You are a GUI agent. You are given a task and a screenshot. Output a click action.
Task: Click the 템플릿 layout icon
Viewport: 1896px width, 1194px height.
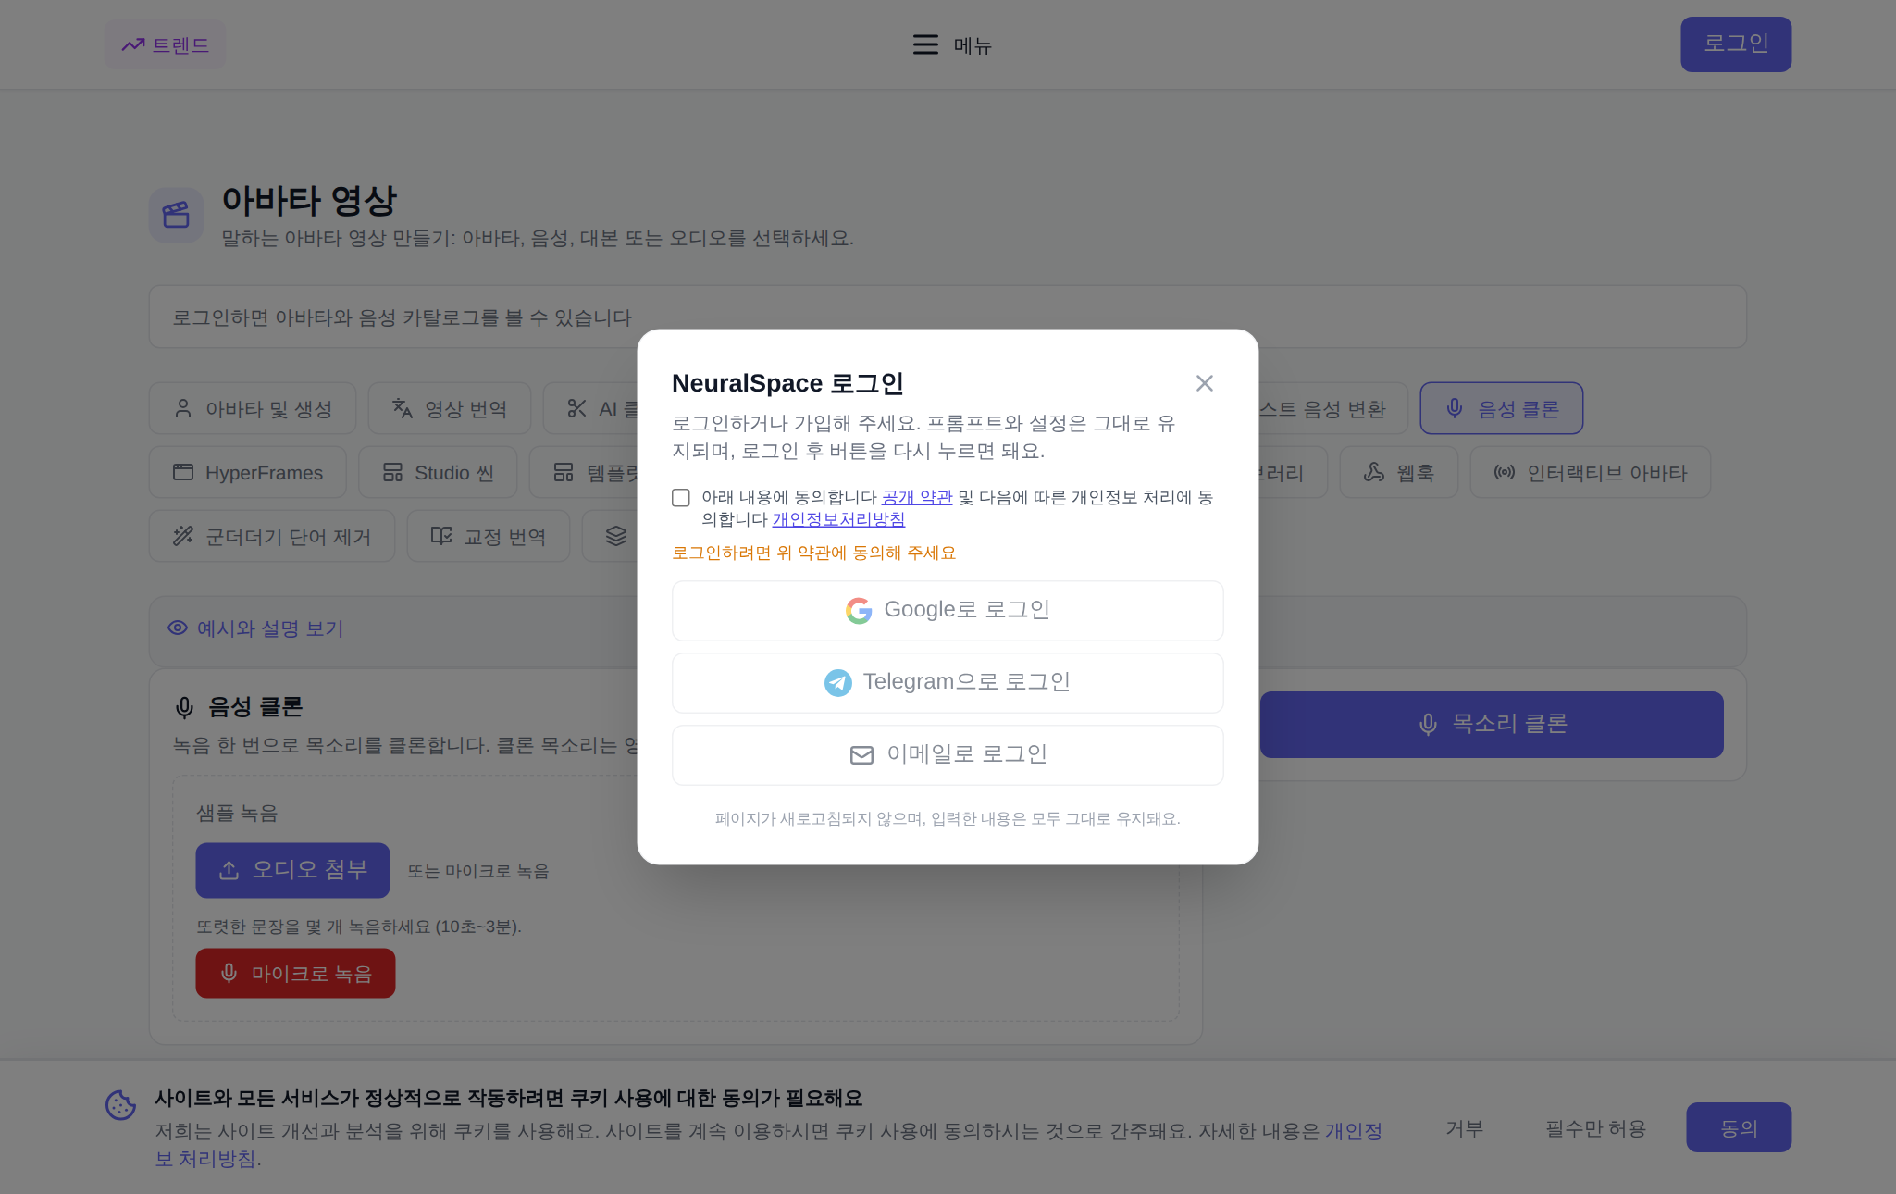564,472
